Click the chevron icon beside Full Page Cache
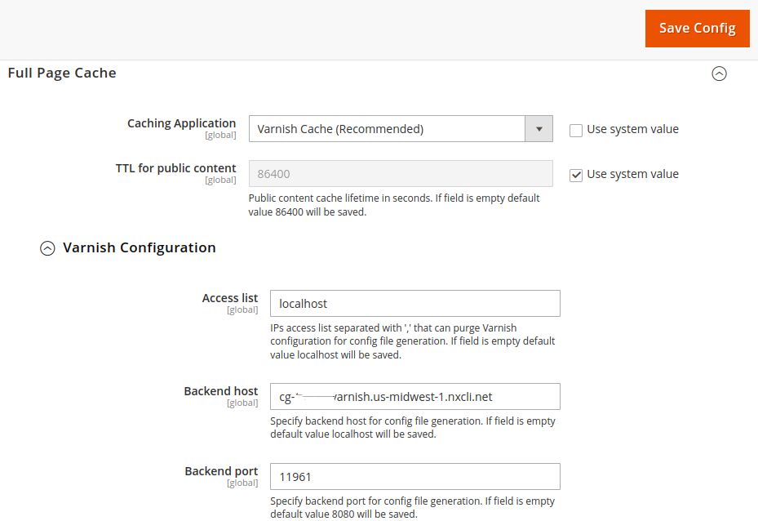 [x=719, y=73]
